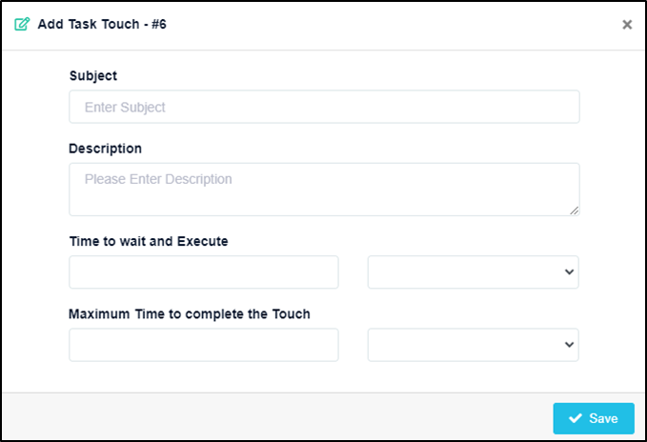The width and height of the screenshot is (647, 442).
Task: Click the Maximum Time to complete the Touch label
Action: pyautogui.click(x=190, y=314)
